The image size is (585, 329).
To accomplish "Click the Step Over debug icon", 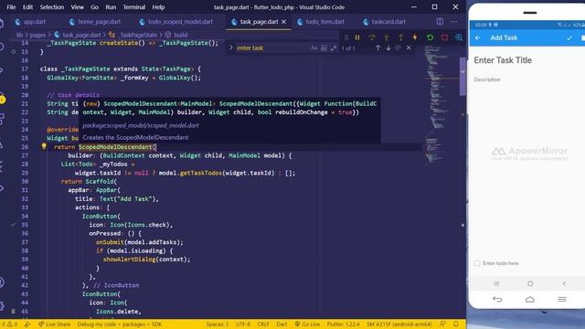I will [x=372, y=37].
